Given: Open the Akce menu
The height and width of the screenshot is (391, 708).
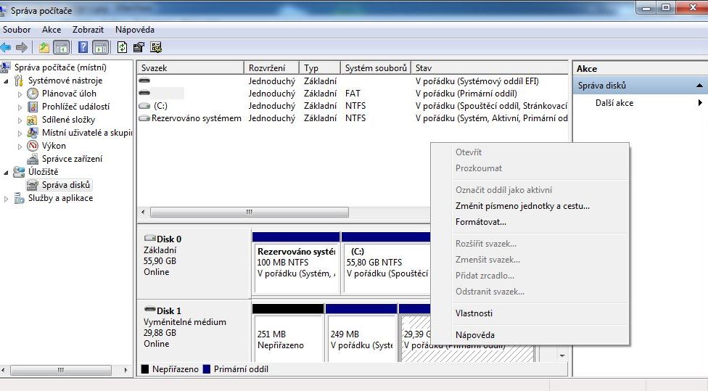Looking at the screenshot, I should click(x=52, y=30).
